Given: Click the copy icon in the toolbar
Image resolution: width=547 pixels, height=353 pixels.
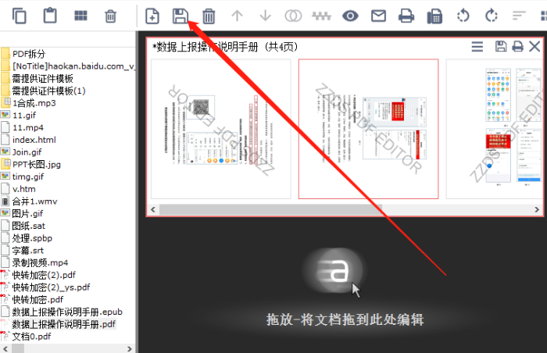Looking at the screenshot, I should pyautogui.click(x=20, y=16).
